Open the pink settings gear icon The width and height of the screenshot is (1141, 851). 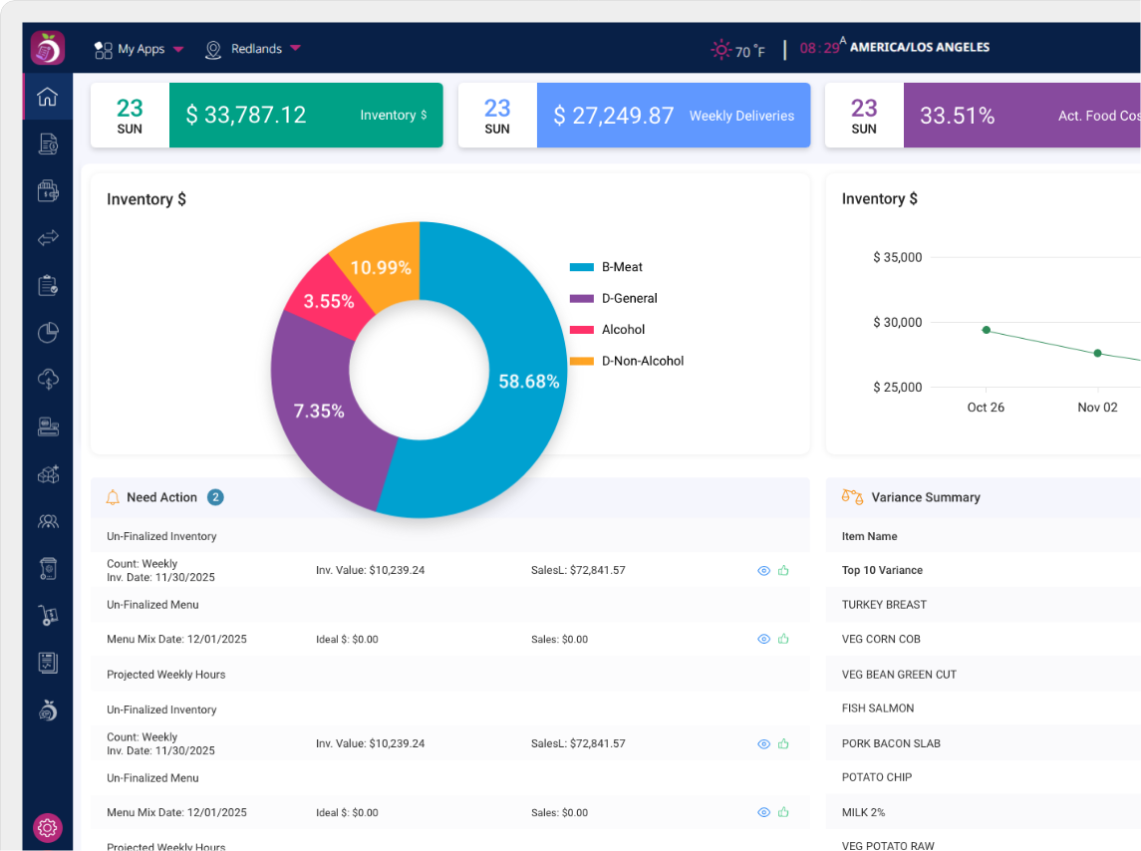(48, 827)
